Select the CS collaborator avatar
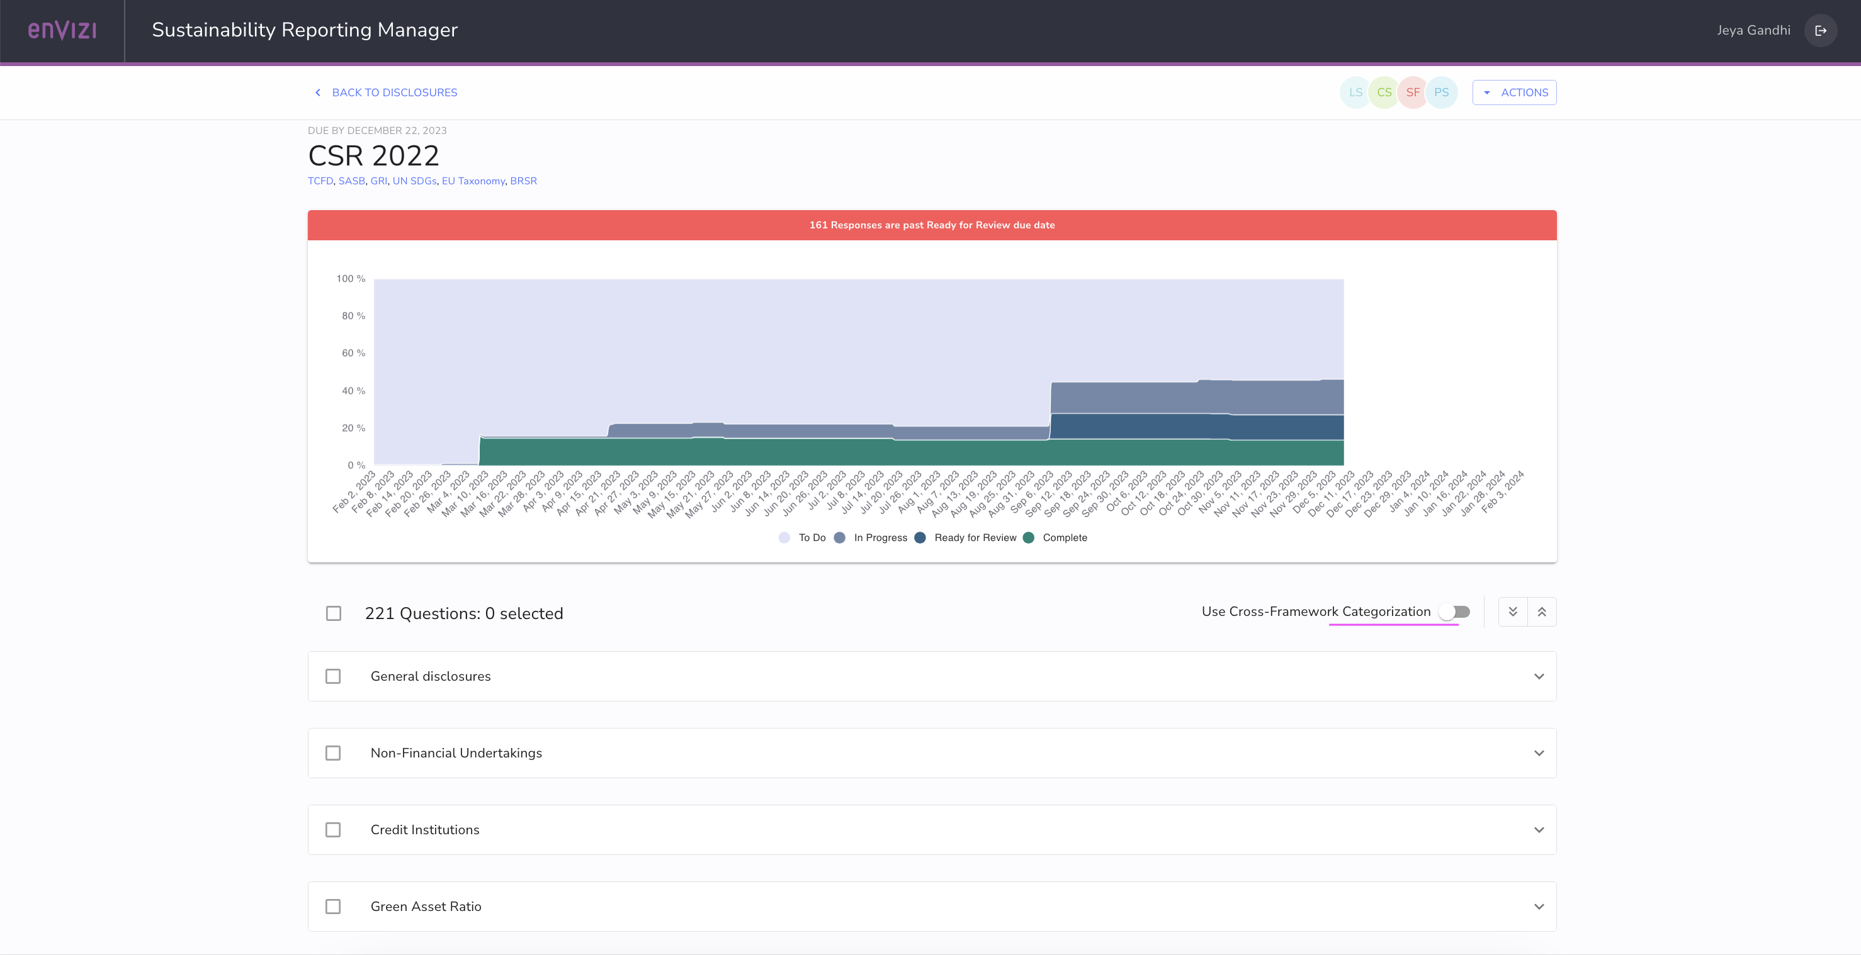This screenshot has height=955, width=1861. [1384, 92]
